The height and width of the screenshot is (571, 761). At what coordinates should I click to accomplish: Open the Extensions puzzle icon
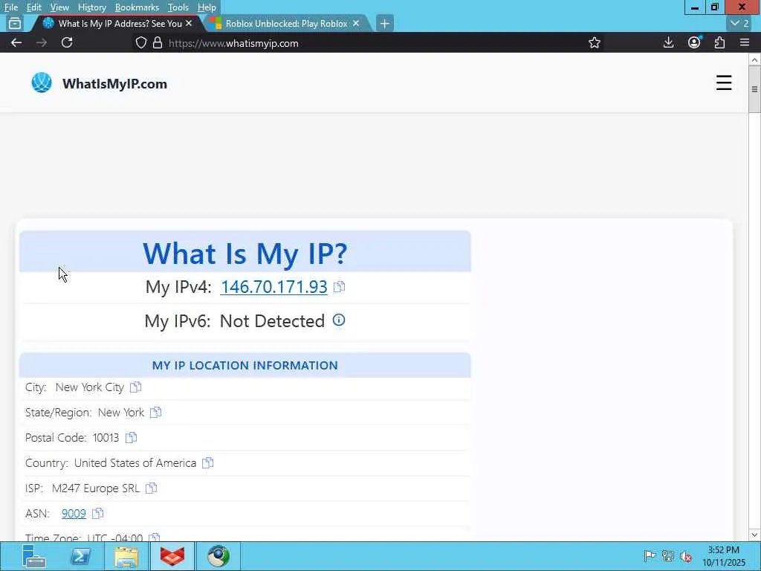point(719,42)
